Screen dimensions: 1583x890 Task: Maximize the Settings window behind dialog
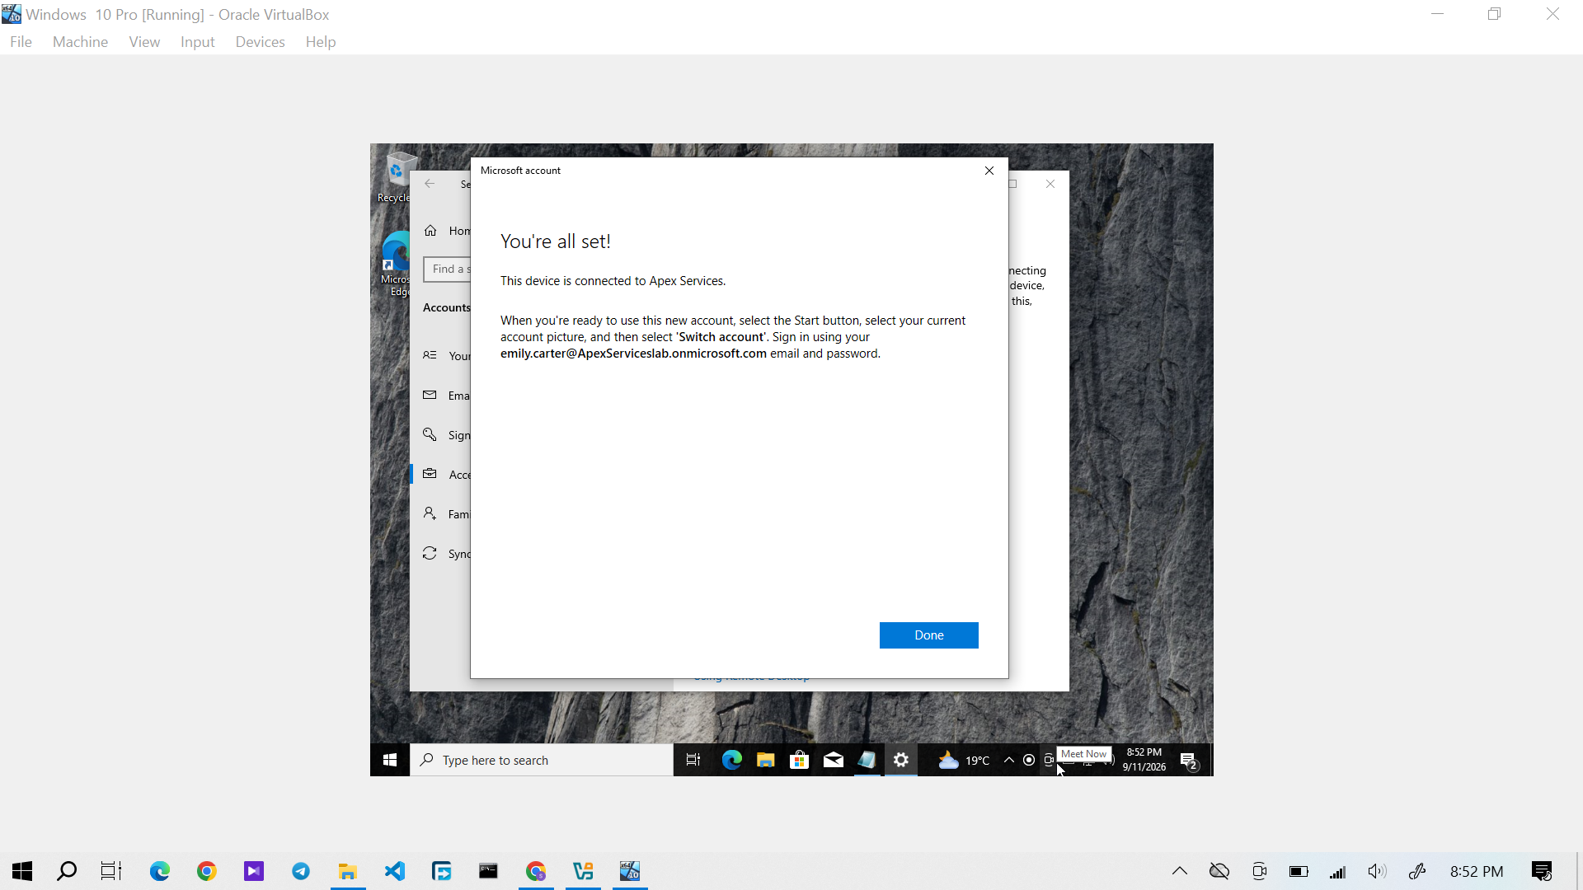pyautogui.click(x=1013, y=184)
